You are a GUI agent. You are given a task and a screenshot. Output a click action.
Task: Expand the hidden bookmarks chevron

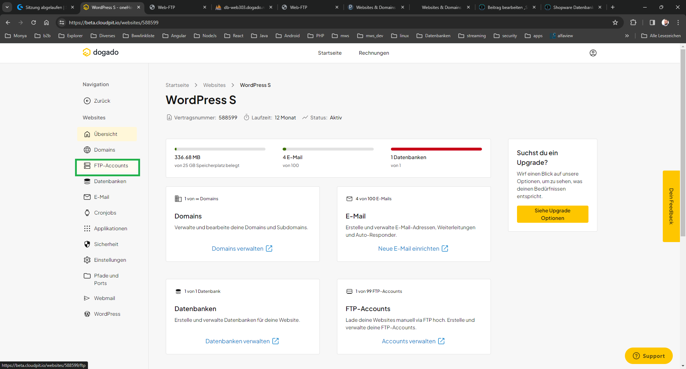coord(627,36)
